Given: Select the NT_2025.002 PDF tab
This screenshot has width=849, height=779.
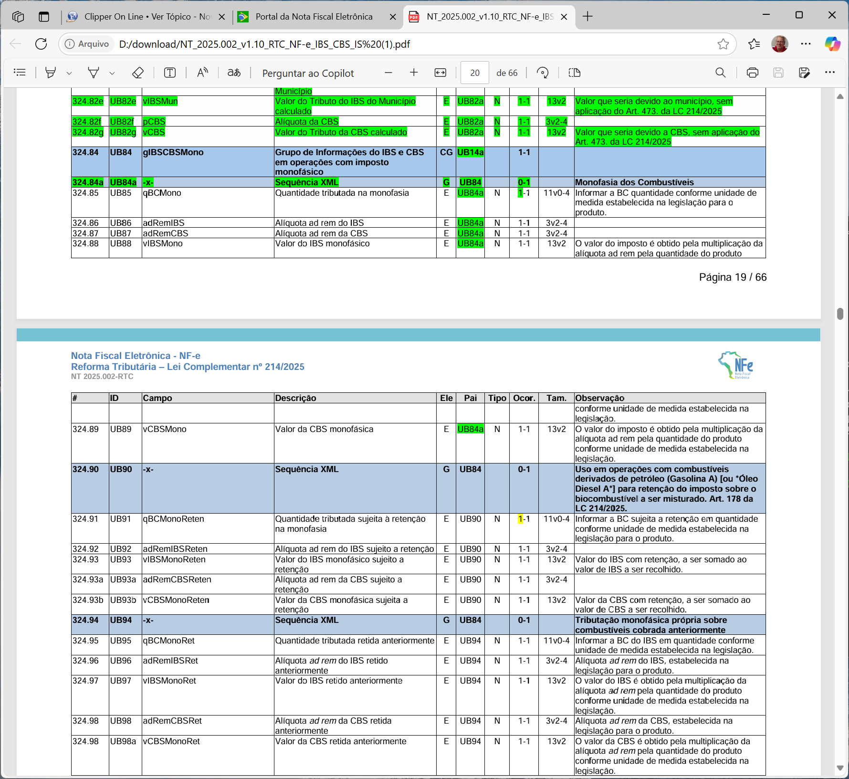Looking at the screenshot, I should tap(489, 17).
